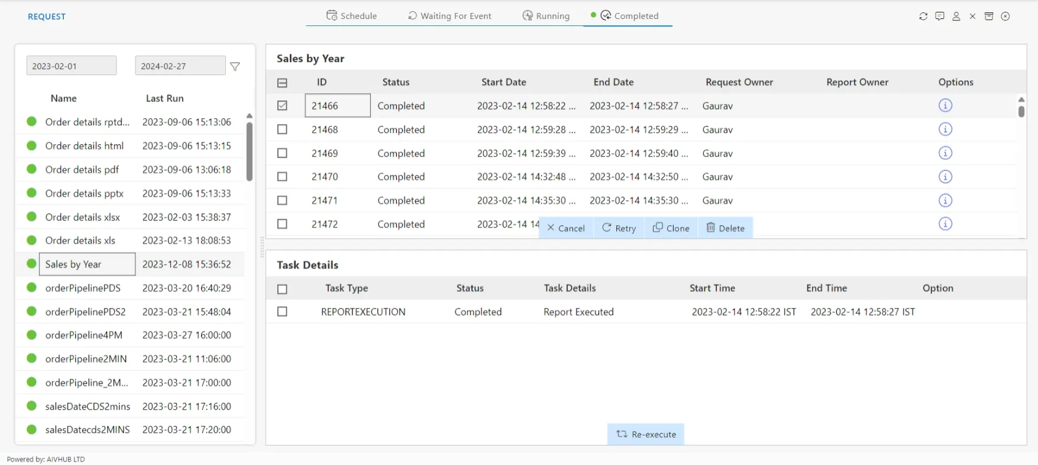The height and width of the screenshot is (465, 1038).
Task: Select the Sales by Year report
Action: 87,264
